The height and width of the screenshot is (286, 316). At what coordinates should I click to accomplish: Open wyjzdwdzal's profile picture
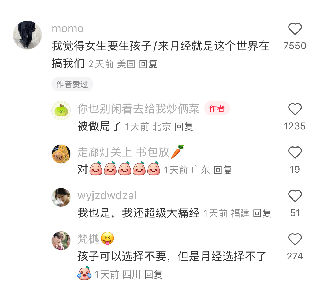[61, 197]
